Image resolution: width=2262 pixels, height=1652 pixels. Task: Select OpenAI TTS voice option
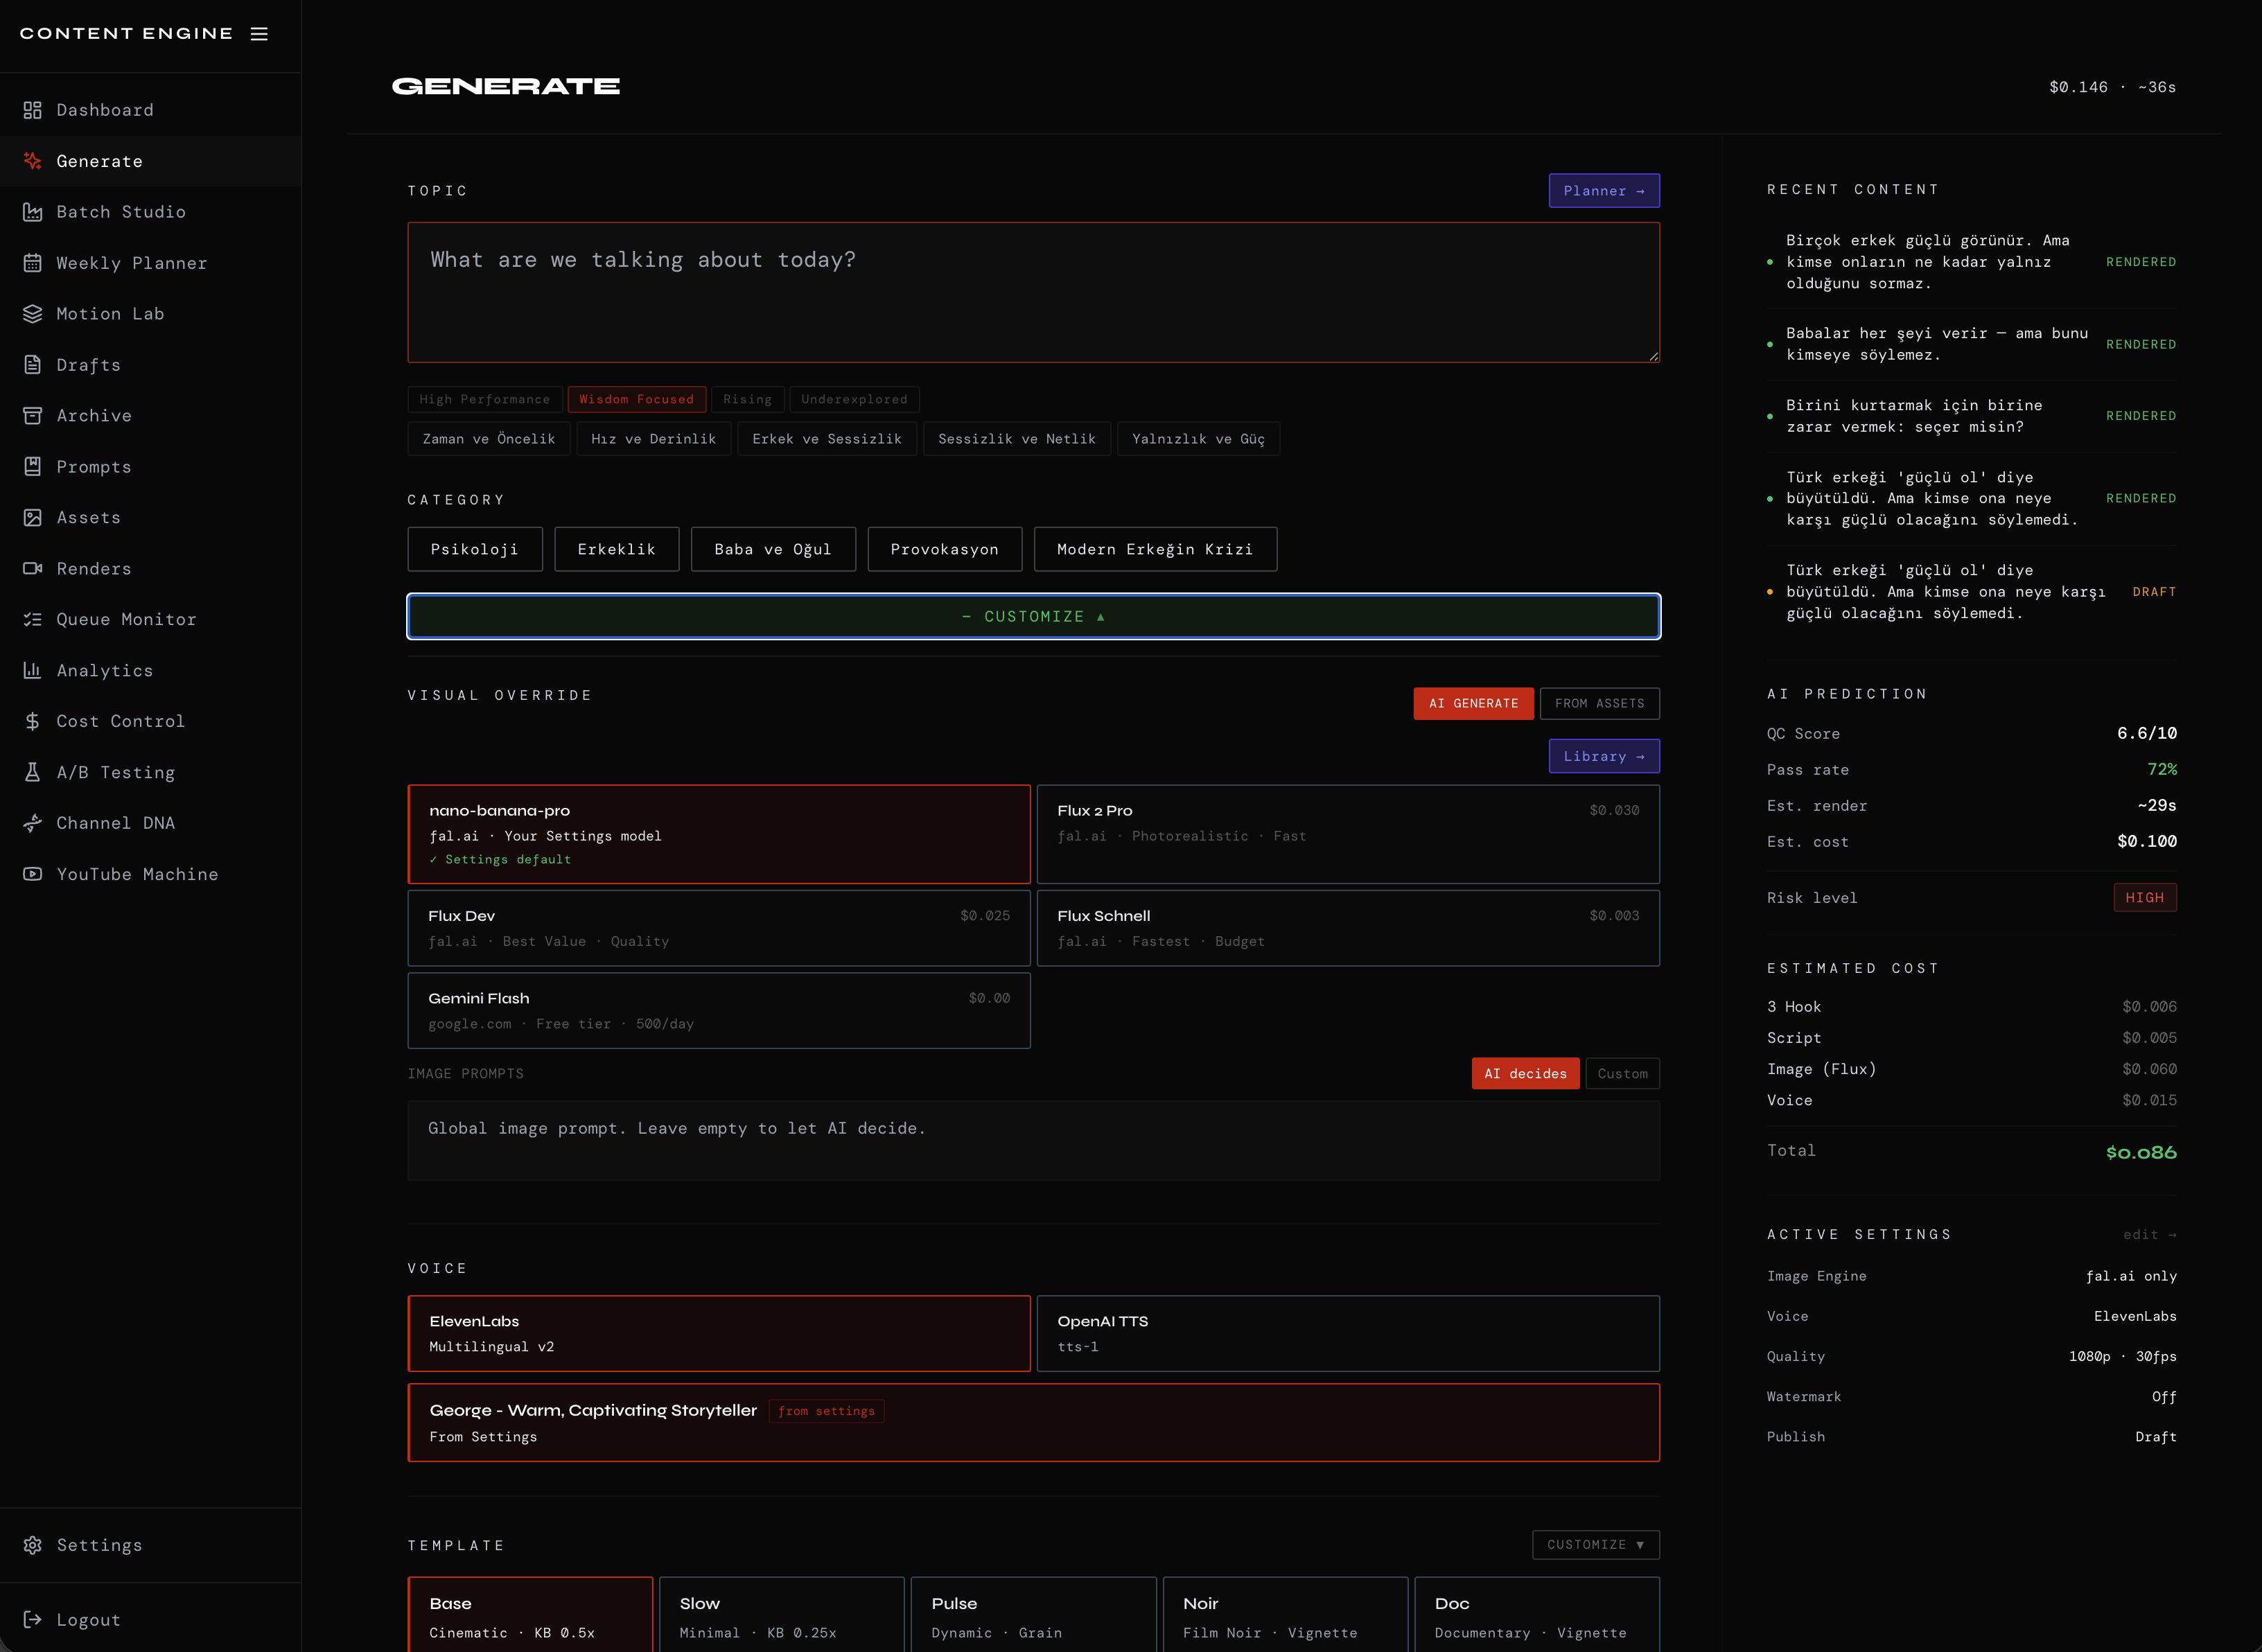(x=1347, y=1333)
